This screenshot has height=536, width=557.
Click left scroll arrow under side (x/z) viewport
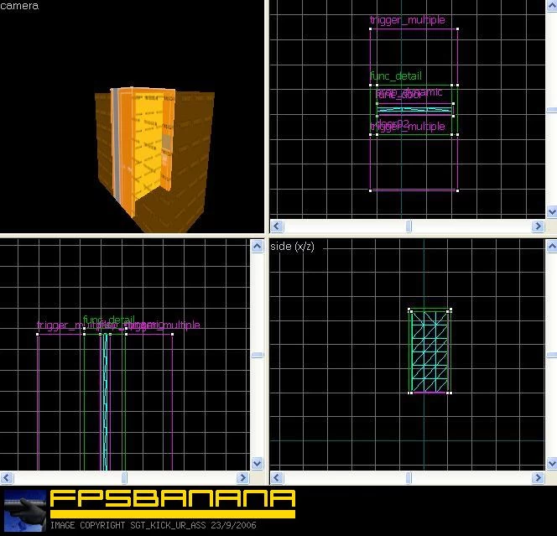pos(277,478)
